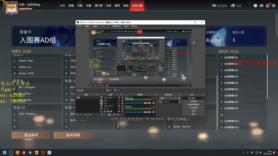
Task: Expand 停止推流 button dropdown arrow
Action: [x=203, y=98]
